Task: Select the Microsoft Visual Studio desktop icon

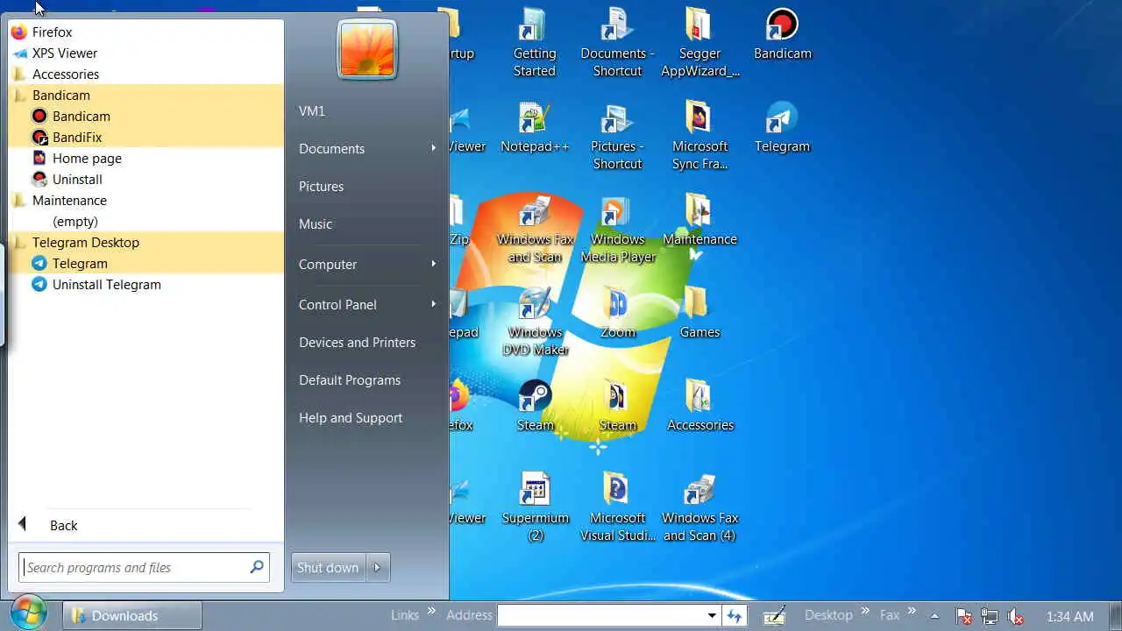Action: (x=617, y=507)
